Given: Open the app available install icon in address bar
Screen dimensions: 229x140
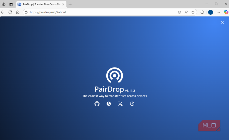Looking at the screenshot, I should click(180, 12).
